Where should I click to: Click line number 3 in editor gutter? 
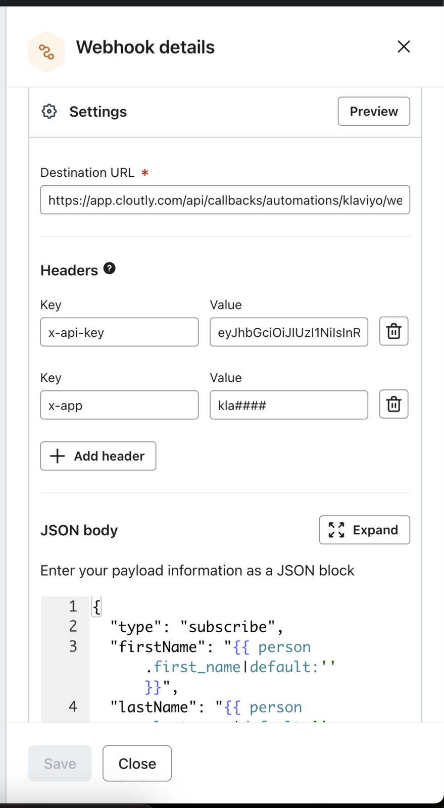point(73,646)
